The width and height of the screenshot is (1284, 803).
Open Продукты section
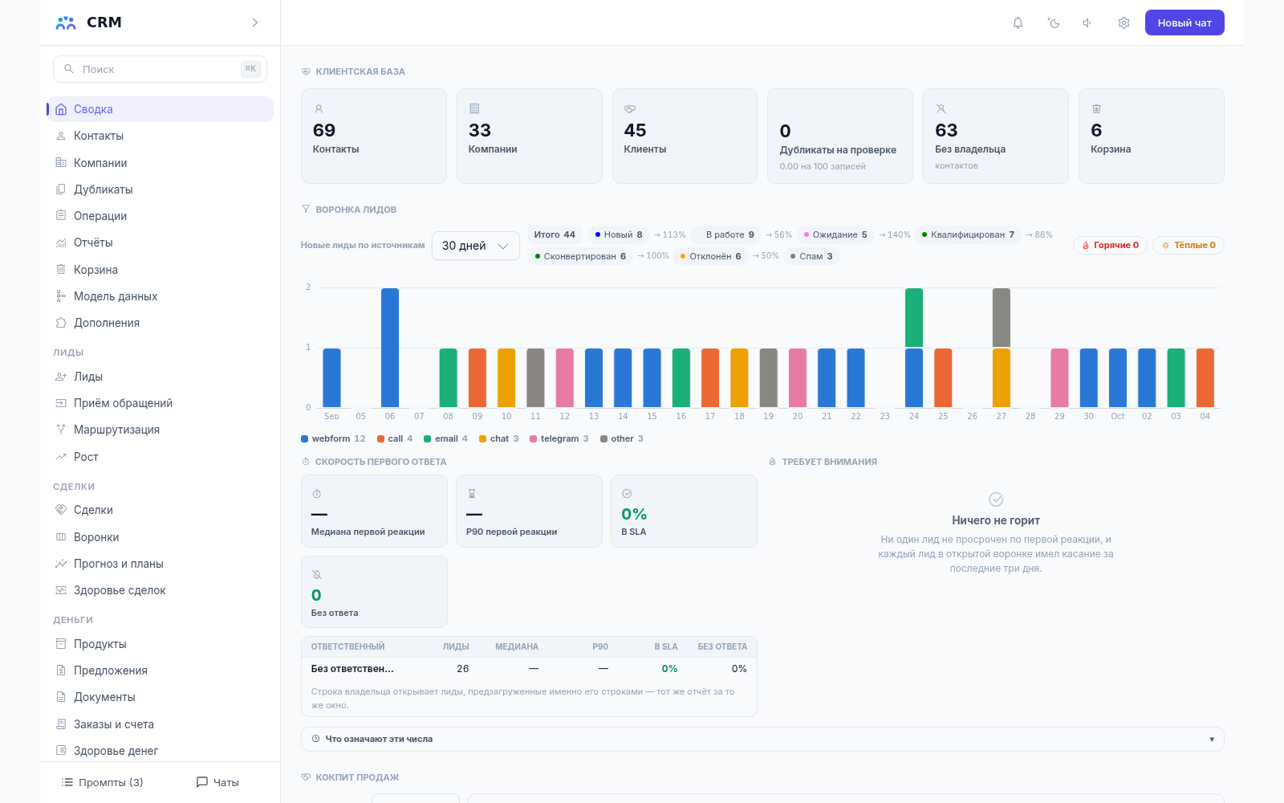tap(160, 644)
